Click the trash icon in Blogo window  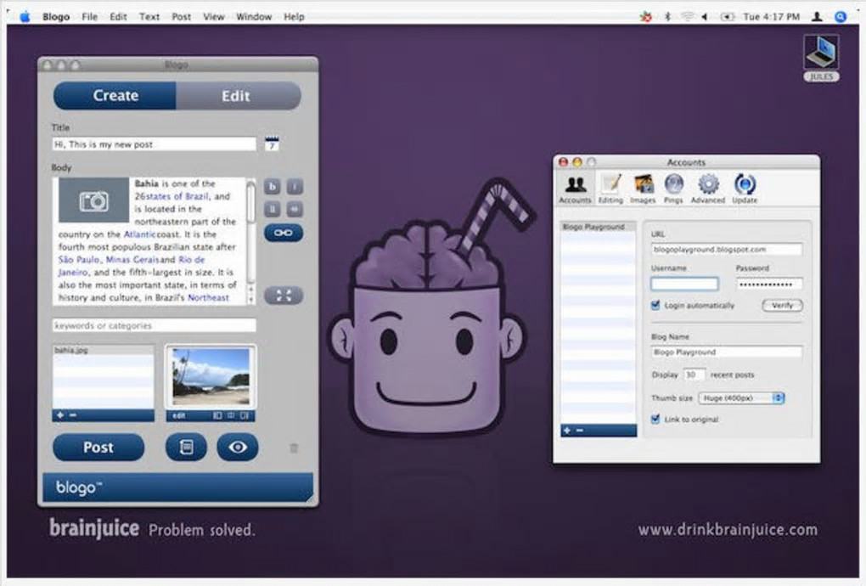(294, 448)
